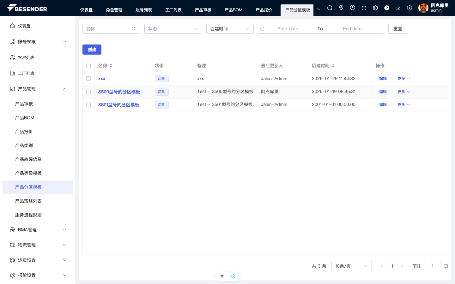This screenshot has width=455, height=284.
Task: Open the 10条/页 page size dropdown
Action: (x=352, y=266)
